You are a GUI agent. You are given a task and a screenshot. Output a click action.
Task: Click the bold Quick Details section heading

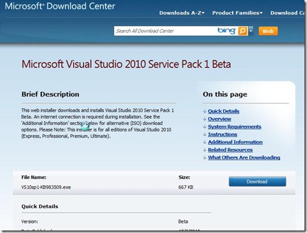[39, 206]
